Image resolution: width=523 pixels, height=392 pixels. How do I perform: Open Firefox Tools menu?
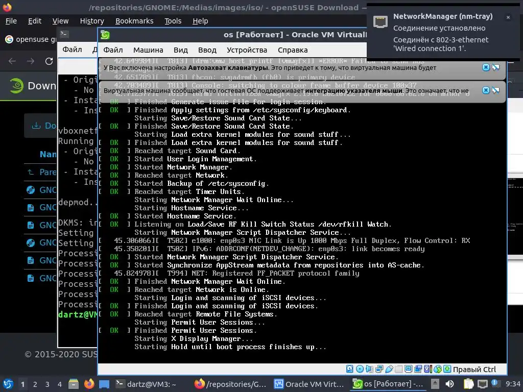click(173, 21)
